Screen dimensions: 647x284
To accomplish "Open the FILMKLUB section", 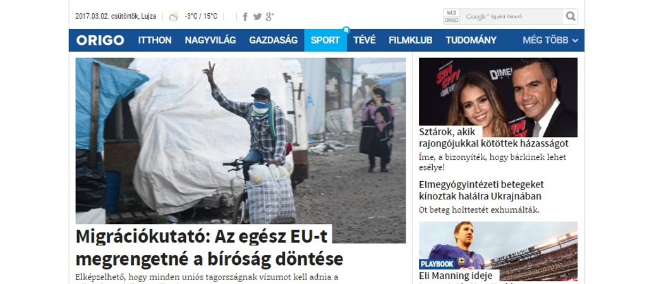I will pos(411,40).
